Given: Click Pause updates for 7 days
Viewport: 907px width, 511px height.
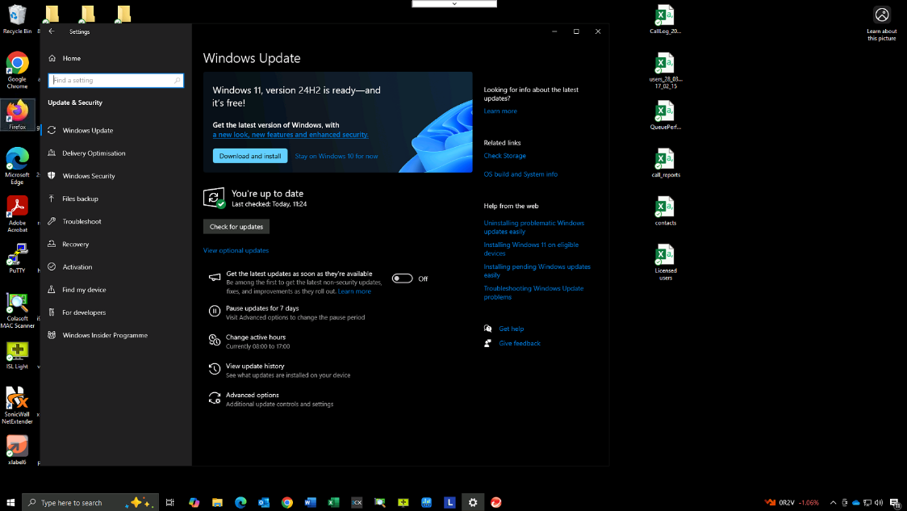Looking at the screenshot, I should pos(262,308).
